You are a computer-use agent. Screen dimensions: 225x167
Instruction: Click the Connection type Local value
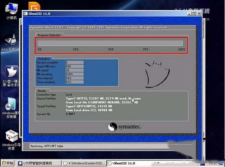(69, 95)
